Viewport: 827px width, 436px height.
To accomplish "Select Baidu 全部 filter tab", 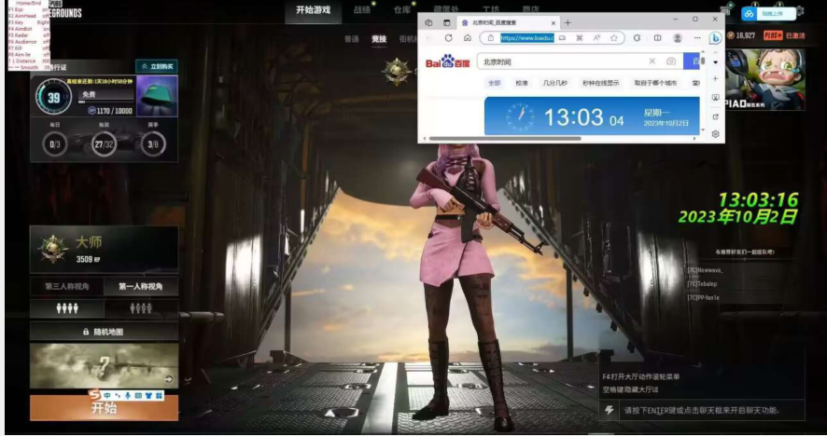I will tap(494, 83).
